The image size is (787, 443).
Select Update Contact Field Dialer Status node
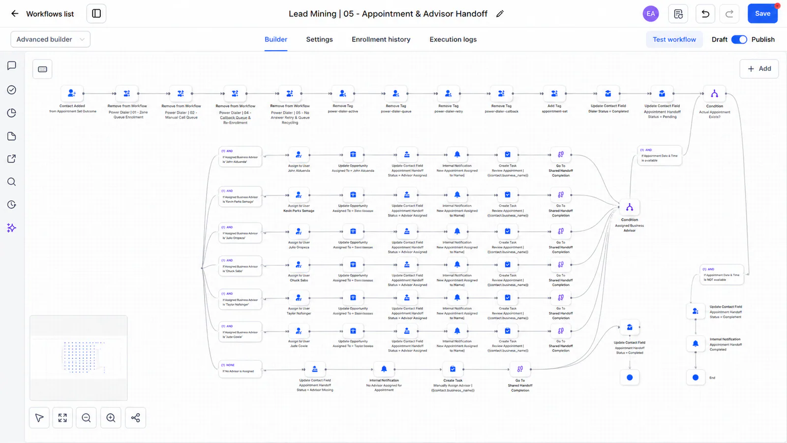tap(608, 93)
